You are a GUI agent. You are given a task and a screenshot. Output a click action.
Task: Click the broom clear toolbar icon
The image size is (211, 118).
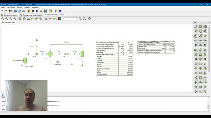41,11
